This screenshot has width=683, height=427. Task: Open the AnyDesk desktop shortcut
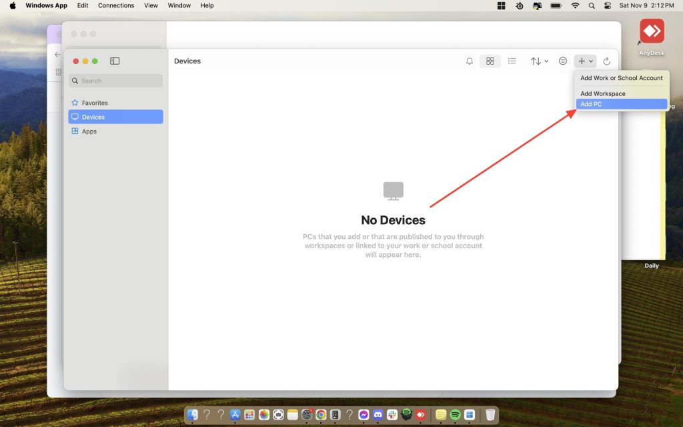point(652,37)
